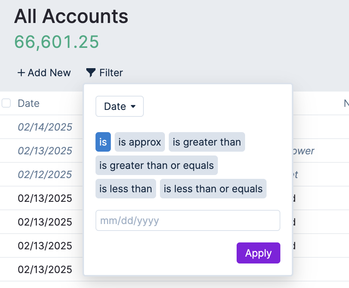Choose the "is approx" operator
The height and width of the screenshot is (288, 349).
pyautogui.click(x=140, y=142)
